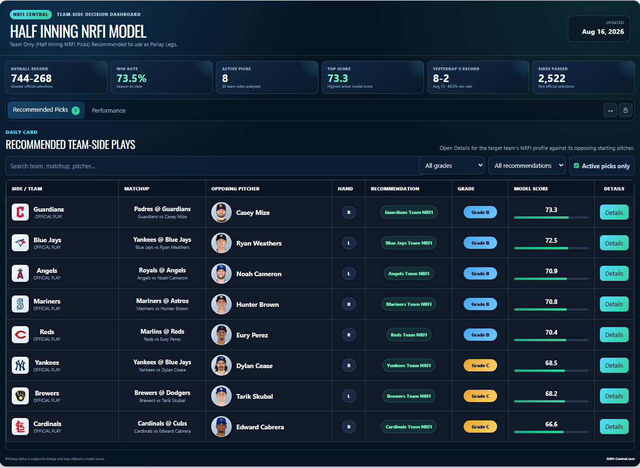The height and width of the screenshot is (468, 640).
Task: Click Tarik Skubal's headshot photo
Action: click(x=221, y=396)
